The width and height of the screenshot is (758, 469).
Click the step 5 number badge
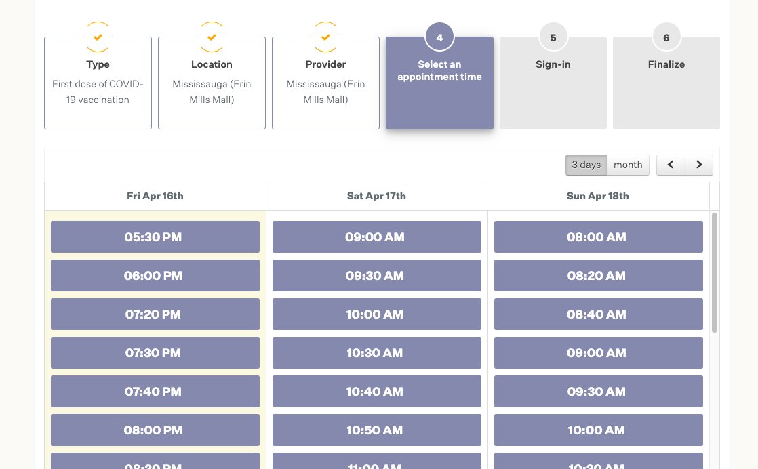(x=553, y=37)
